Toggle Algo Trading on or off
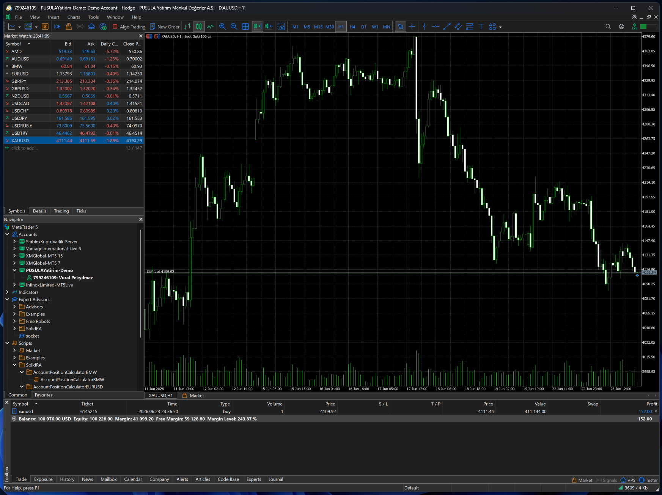662x495 pixels. (x=129, y=27)
